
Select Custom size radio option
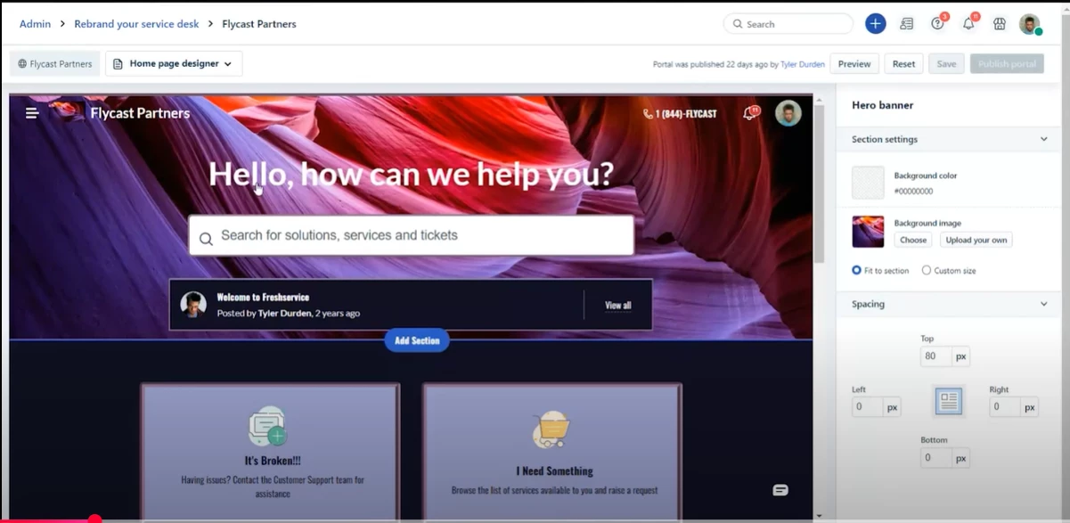coord(927,270)
